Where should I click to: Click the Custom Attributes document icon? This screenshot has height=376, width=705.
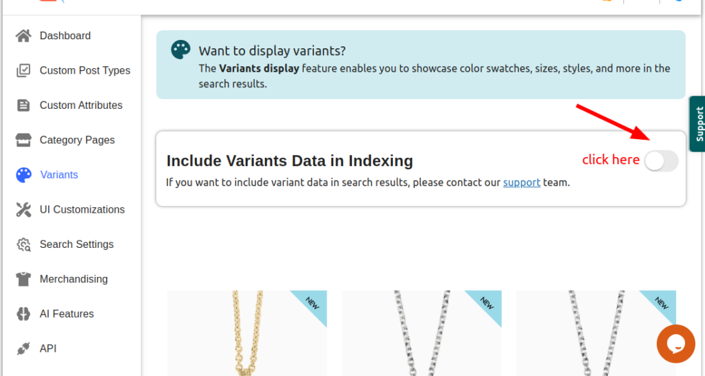pos(23,105)
